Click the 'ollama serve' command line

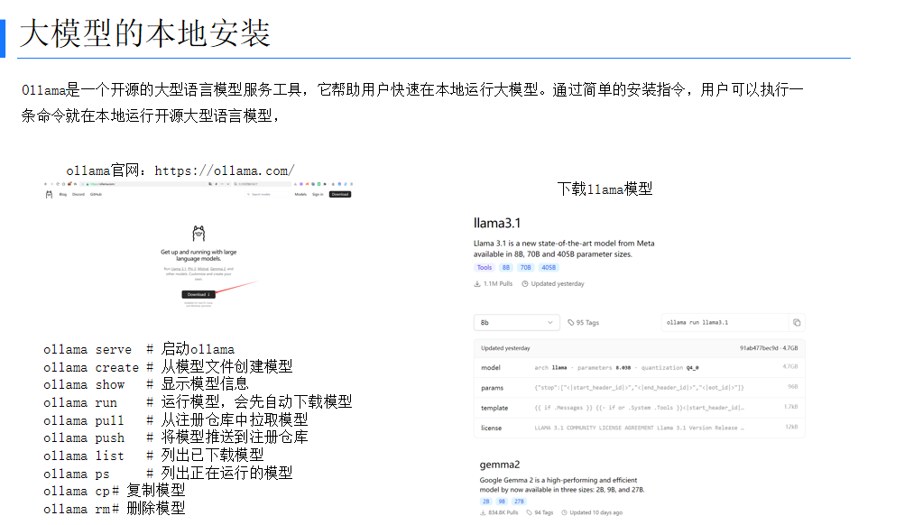point(139,350)
